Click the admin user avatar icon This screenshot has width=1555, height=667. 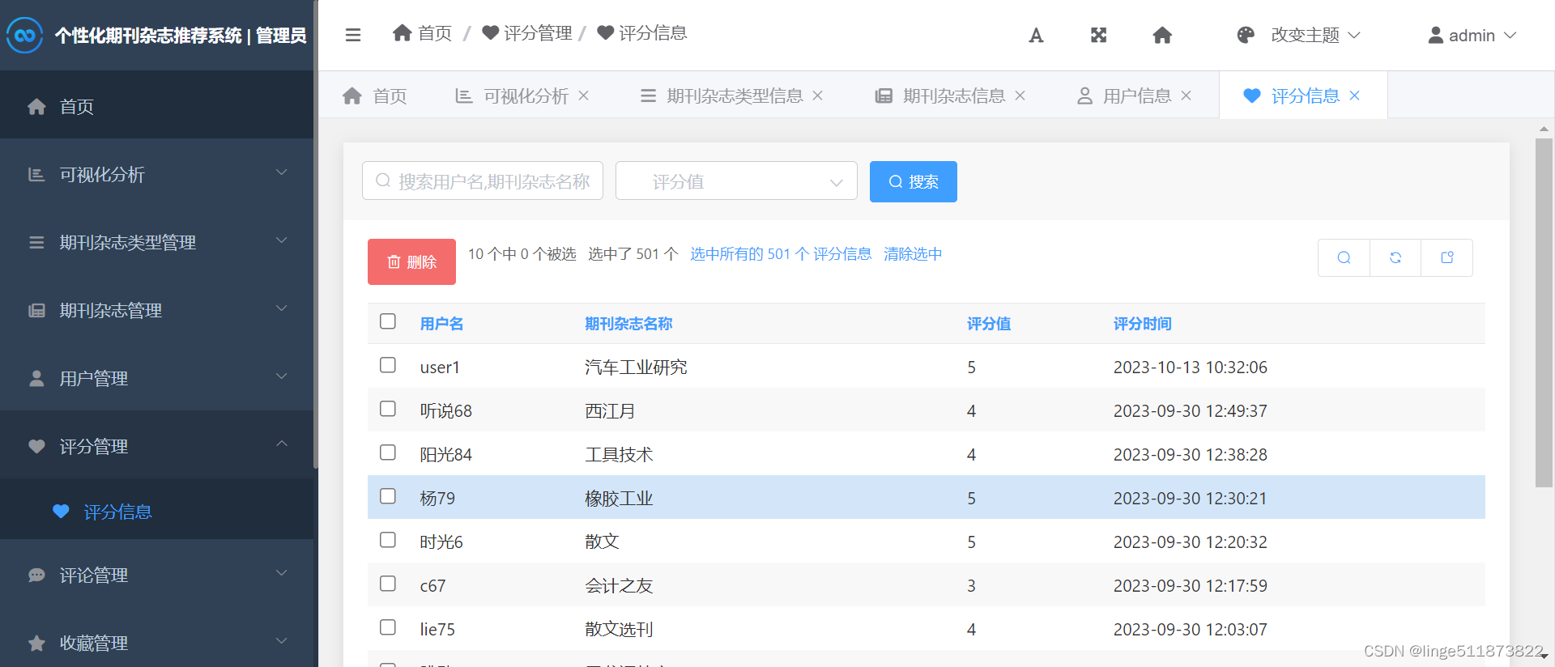pos(1436,35)
